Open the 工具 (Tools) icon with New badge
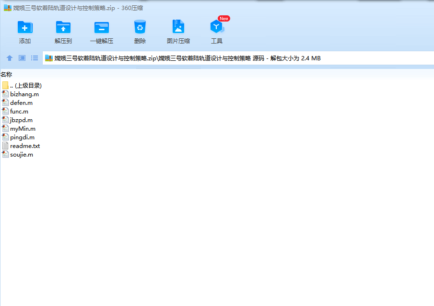Viewport: 434px width, 306px height. pyautogui.click(x=217, y=26)
